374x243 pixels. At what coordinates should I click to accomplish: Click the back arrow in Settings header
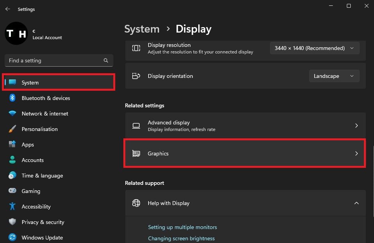8,9
